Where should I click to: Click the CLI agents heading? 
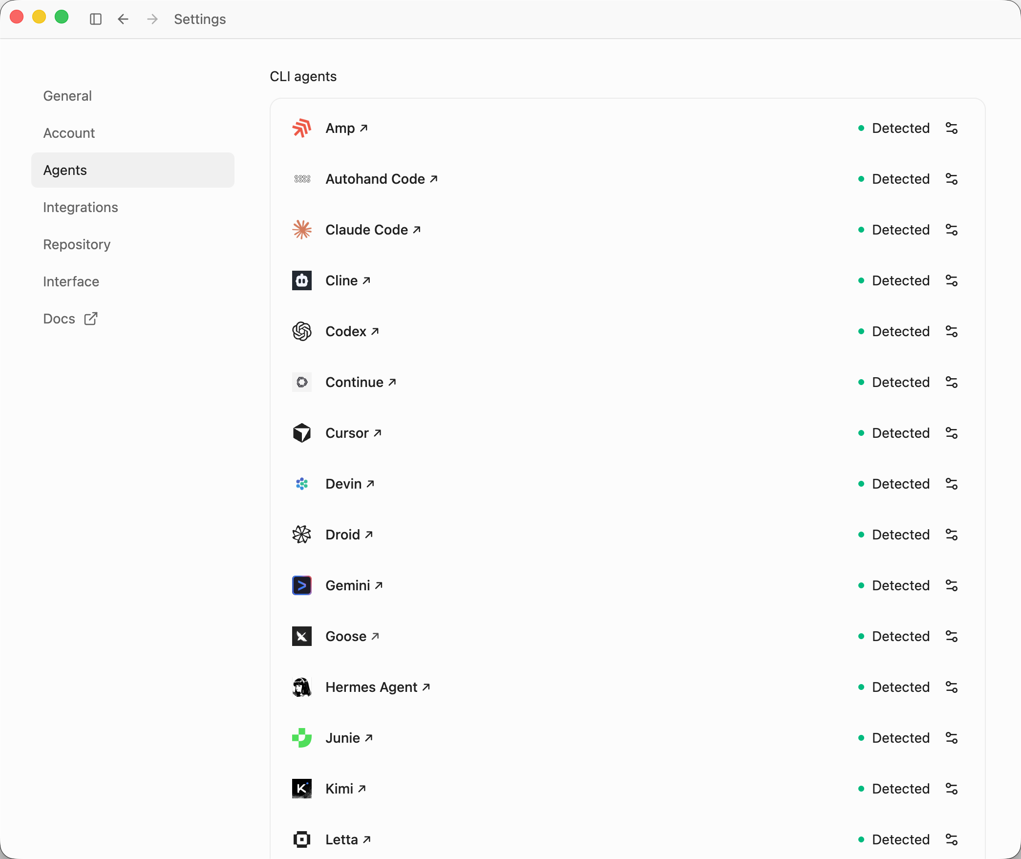coord(303,76)
